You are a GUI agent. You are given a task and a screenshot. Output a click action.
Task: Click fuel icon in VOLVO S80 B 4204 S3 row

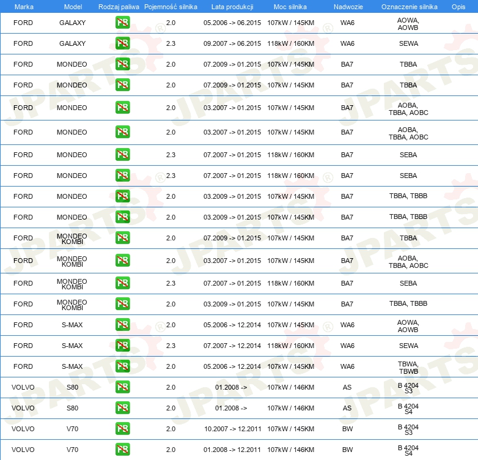click(x=122, y=387)
